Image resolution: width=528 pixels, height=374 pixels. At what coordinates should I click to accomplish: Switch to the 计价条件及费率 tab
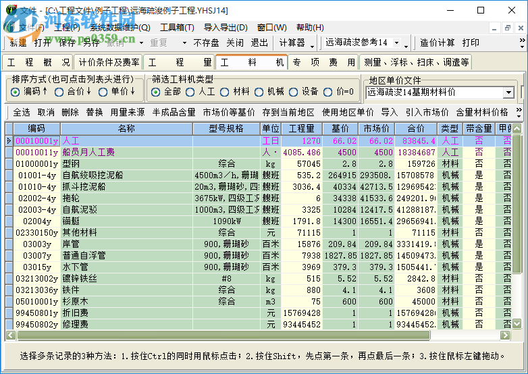(x=109, y=62)
